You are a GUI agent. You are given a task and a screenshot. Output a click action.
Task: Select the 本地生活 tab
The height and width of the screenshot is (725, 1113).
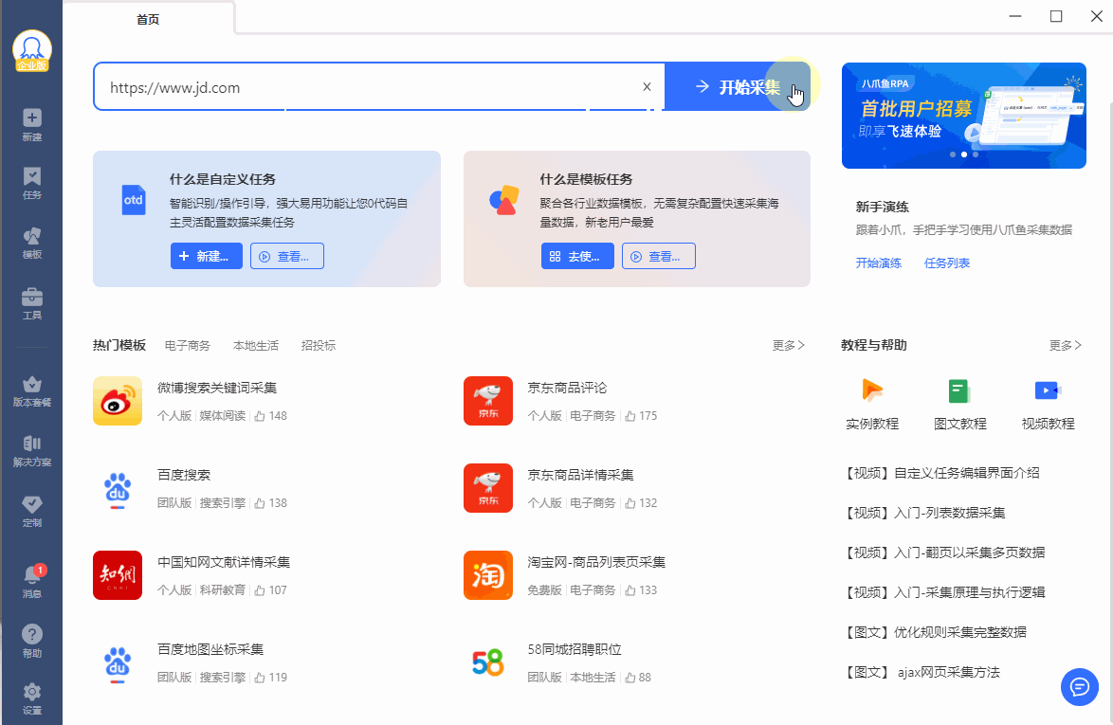256,346
